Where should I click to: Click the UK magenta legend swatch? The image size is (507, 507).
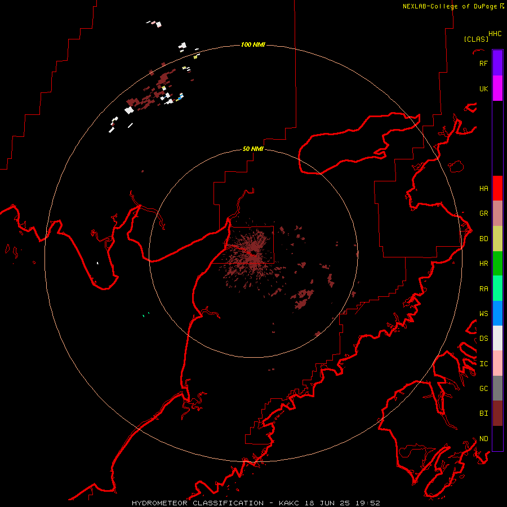[x=497, y=88]
